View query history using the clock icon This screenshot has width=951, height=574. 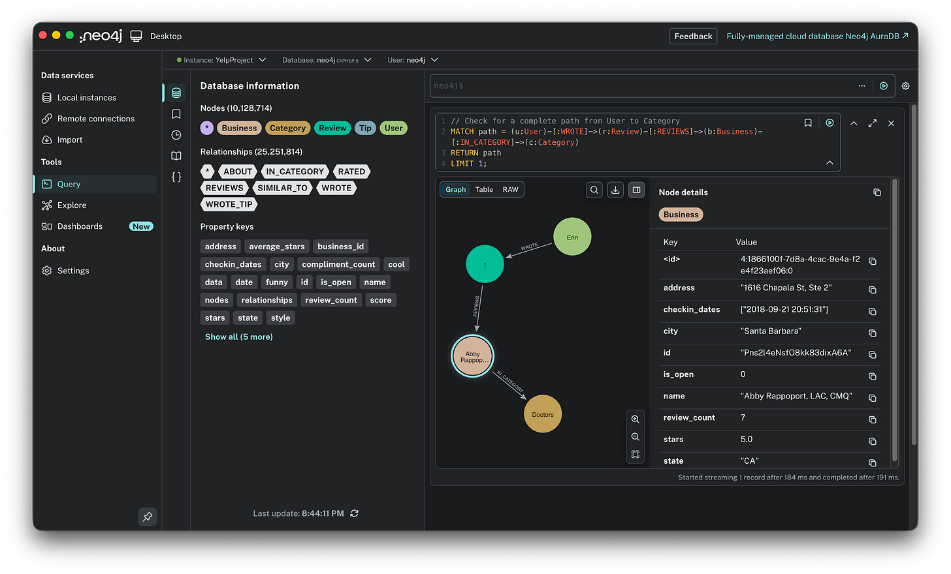[175, 134]
